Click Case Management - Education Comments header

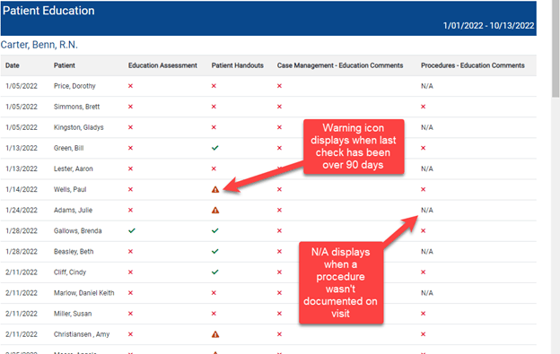point(340,65)
